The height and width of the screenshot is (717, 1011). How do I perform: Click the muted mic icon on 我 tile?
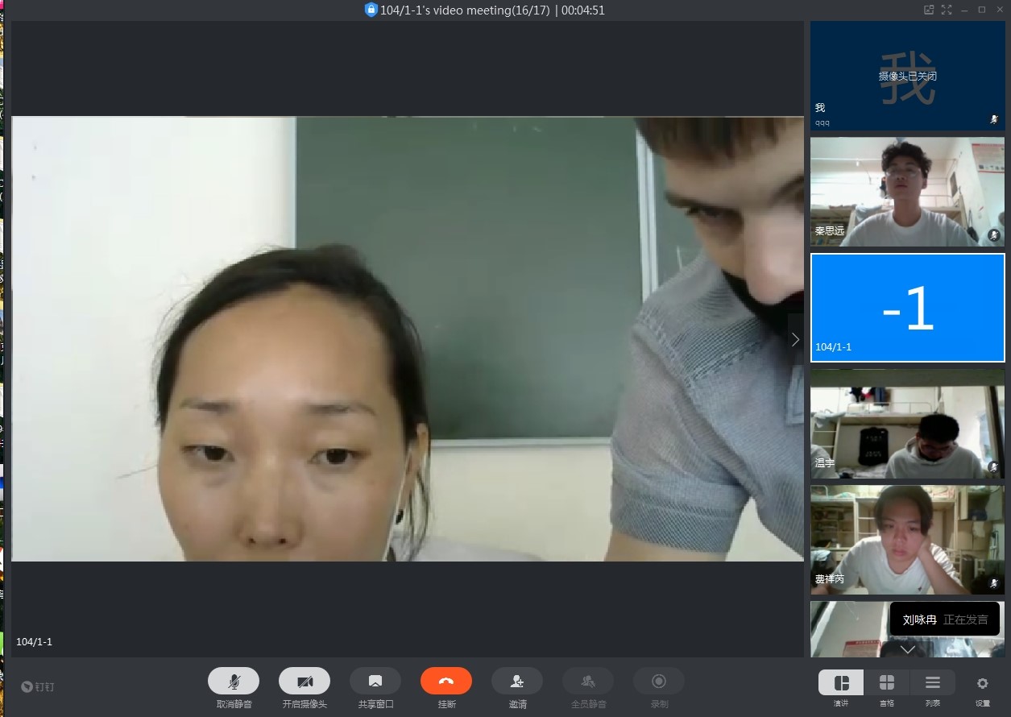(994, 119)
